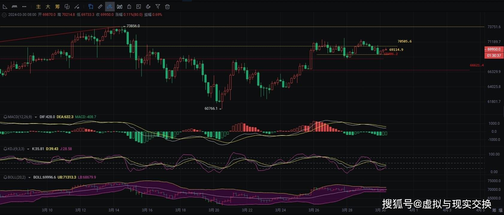Screen dimensions: 504x215
Task: Click the 3月 14 date on time axis
Action: point(114,210)
